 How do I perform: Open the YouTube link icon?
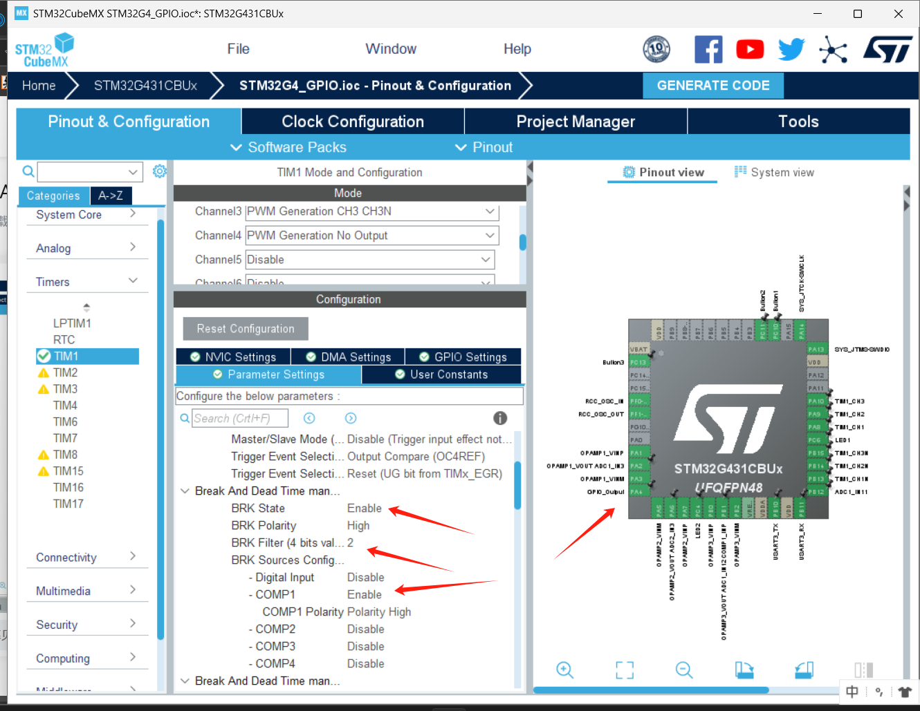pos(750,50)
